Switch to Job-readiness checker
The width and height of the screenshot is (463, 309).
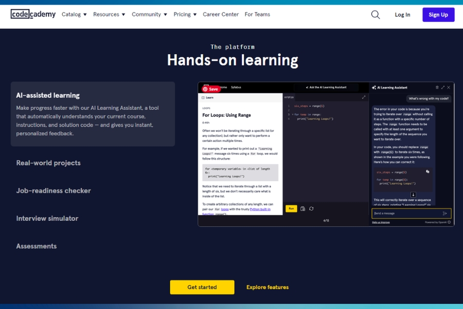[54, 191]
